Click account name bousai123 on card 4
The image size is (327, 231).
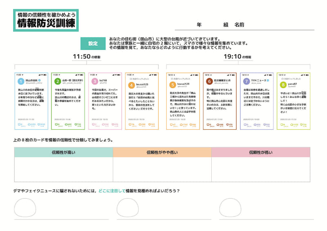point(142,84)
